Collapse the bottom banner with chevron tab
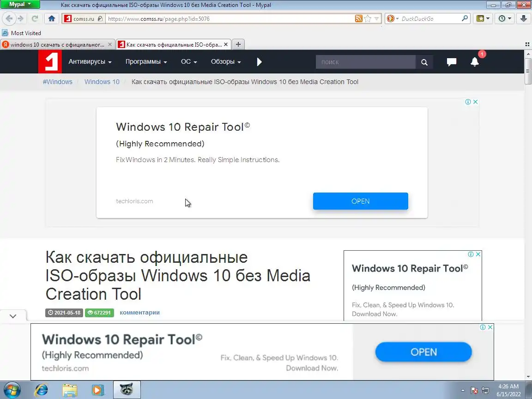This screenshot has width=532, height=399. tap(13, 316)
